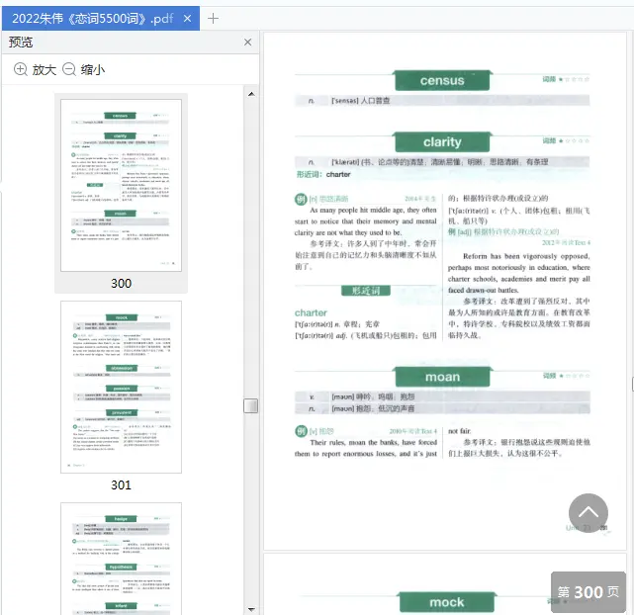Click the moan verb definition row
Viewport: 634px width, 615px height.
click(x=442, y=396)
